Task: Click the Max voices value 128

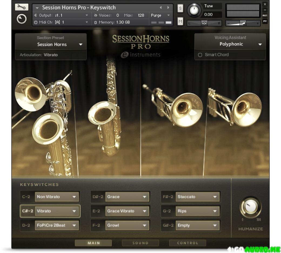Action: tap(141, 15)
